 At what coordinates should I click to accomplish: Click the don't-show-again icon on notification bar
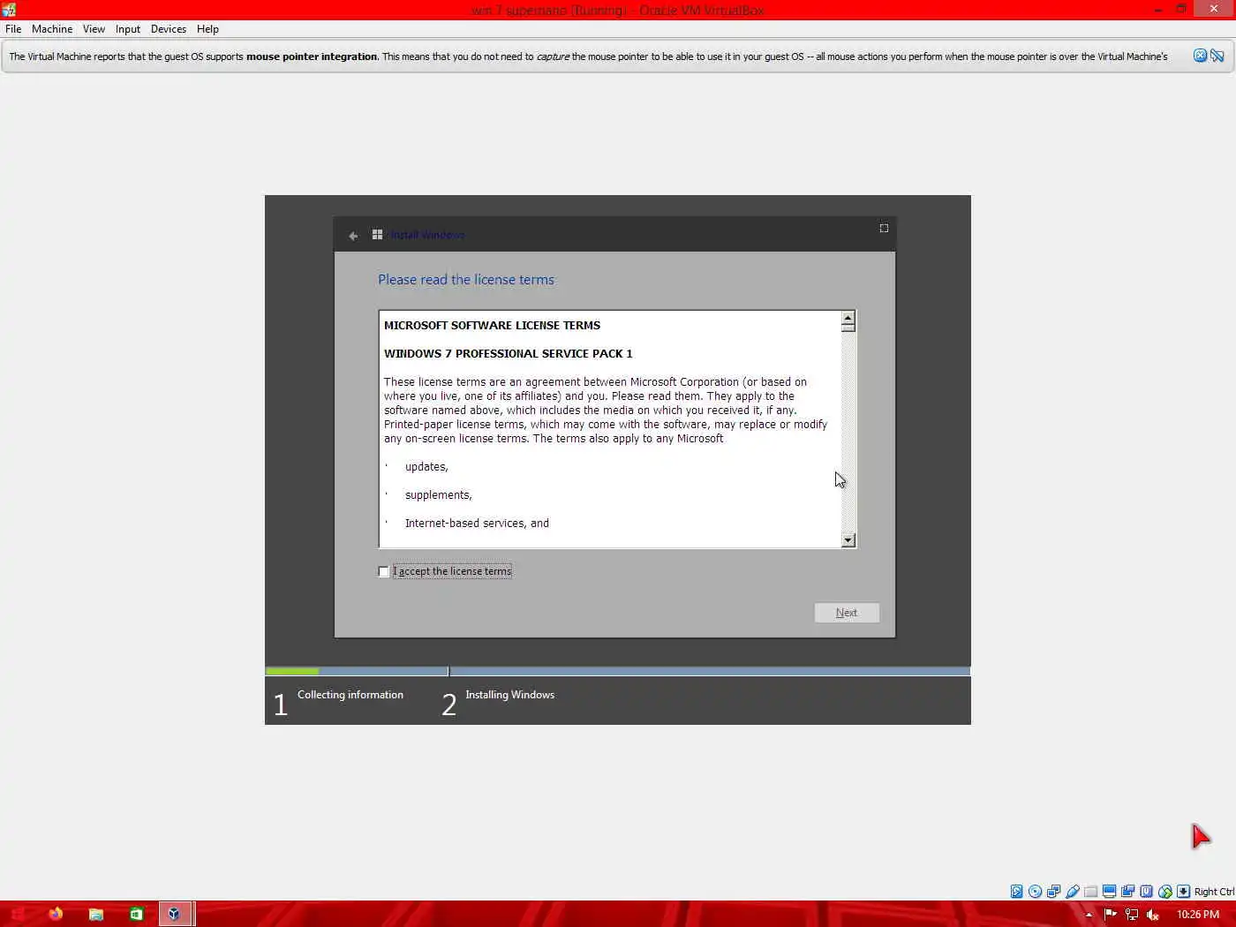(1217, 56)
